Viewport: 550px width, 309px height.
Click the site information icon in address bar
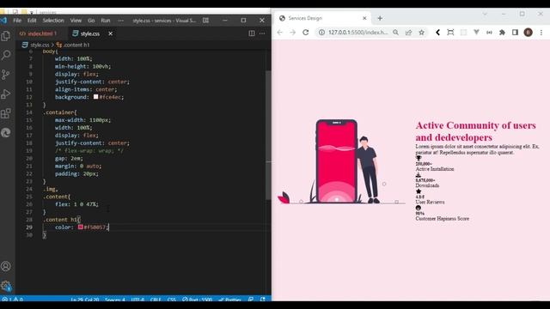(321, 33)
